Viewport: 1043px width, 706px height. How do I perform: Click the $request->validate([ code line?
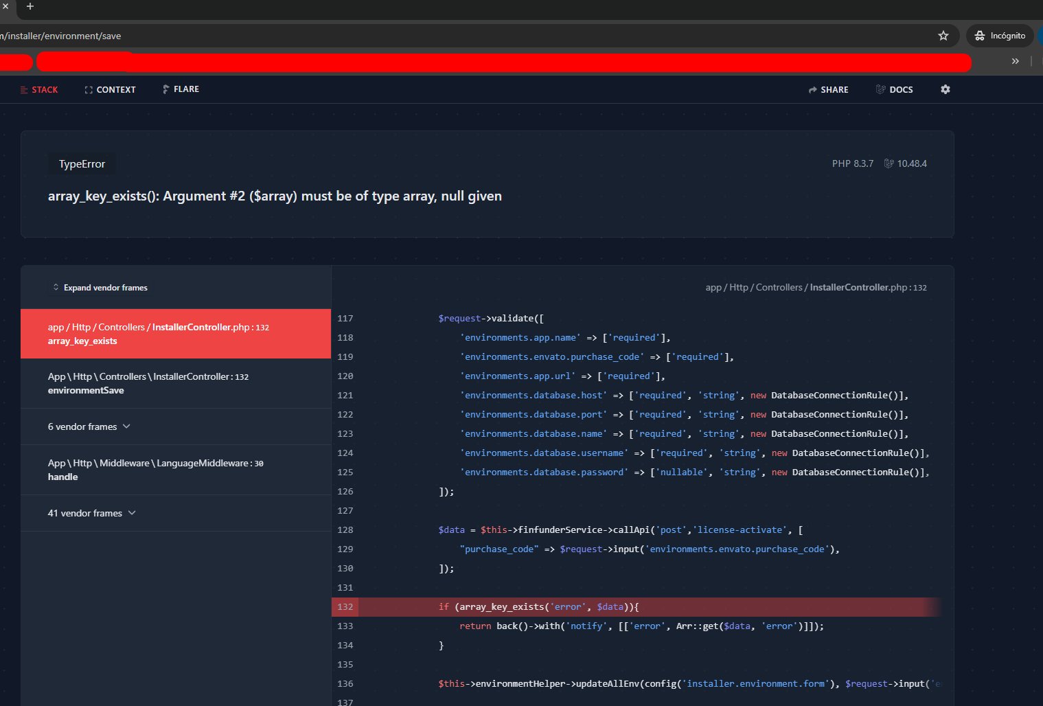coord(491,319)
